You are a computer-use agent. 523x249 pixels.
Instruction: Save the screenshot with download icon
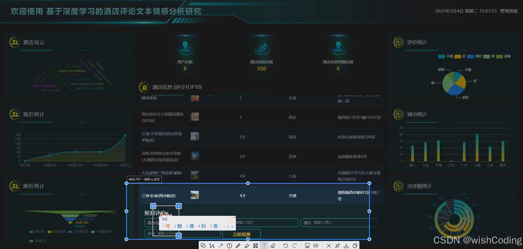click(346, 245)
